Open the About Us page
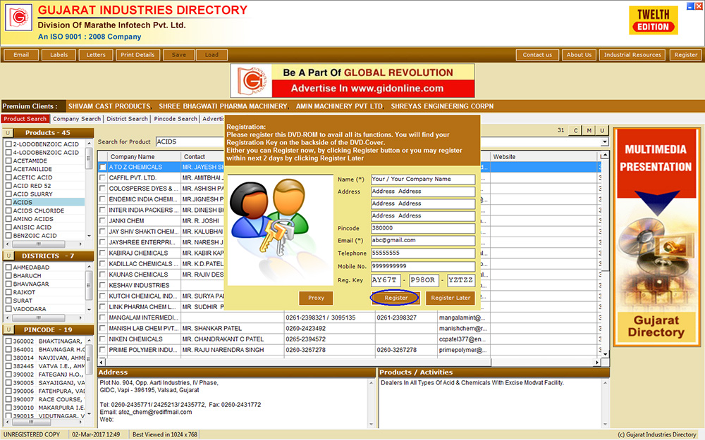The image size is (705, 440). click(x=579, y=55)
